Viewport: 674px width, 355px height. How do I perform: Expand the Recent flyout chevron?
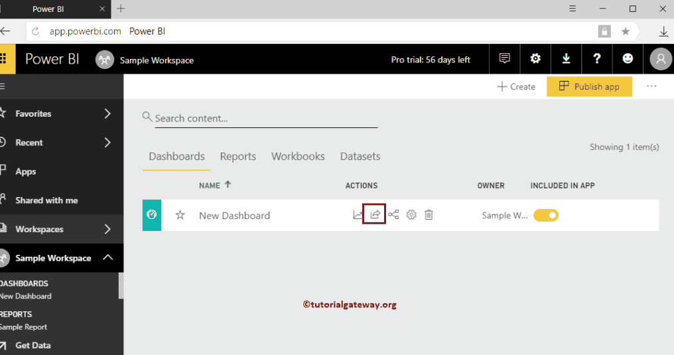107,142
